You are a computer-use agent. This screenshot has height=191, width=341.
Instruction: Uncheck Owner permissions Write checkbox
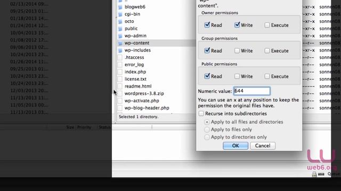pos(237,25)
